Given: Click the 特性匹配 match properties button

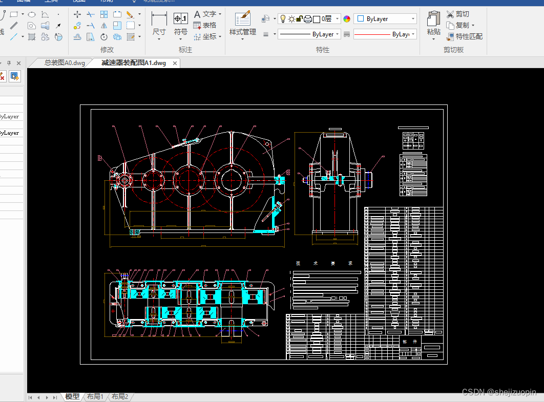Looking at the screenshot, I should [x=465, y=36].
